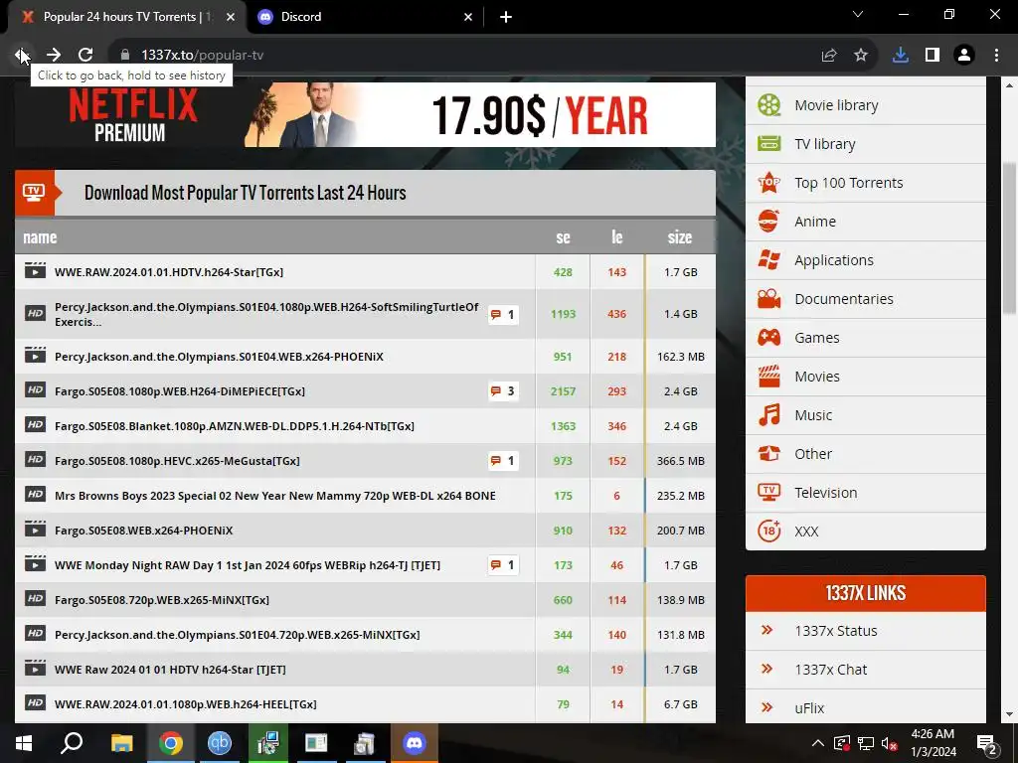1018x763 pixels.
Task: Open Discord from the taskbar
Action: pyautogui.click(x=414, y=743)
